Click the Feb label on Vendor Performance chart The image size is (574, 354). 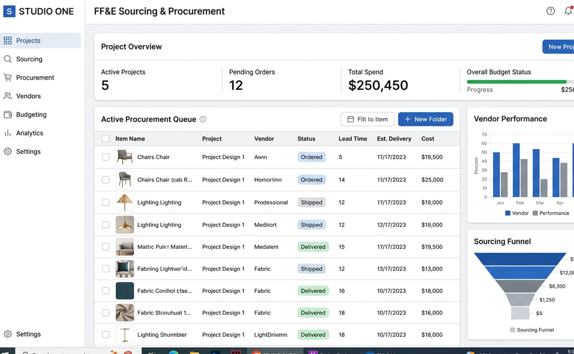pyautogui.click(x=520, y=203)
